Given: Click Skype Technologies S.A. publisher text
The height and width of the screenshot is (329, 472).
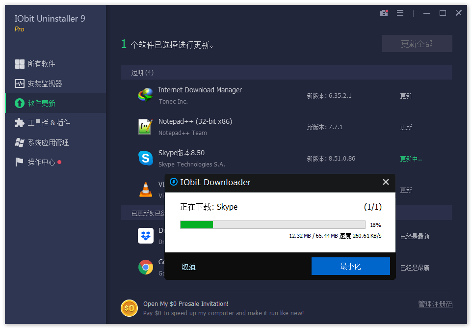Looking at the screenshot, I should pyautogui.click(x=192, y=164).
